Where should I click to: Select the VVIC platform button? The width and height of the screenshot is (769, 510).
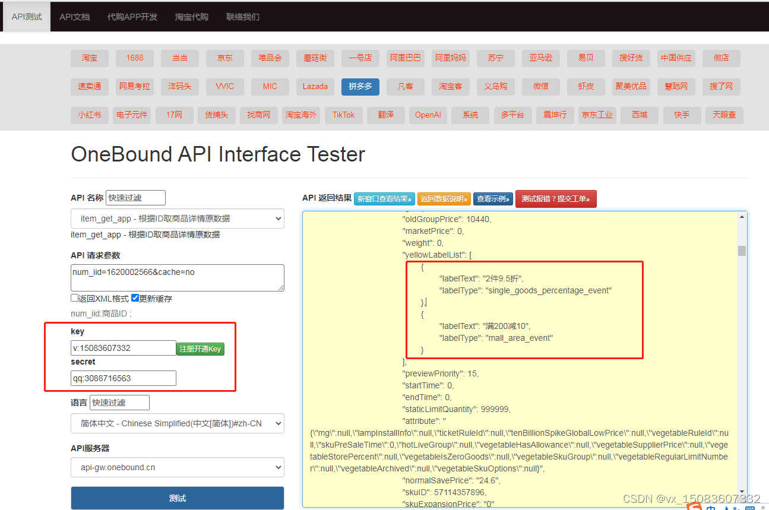click(x=225, y=86)
